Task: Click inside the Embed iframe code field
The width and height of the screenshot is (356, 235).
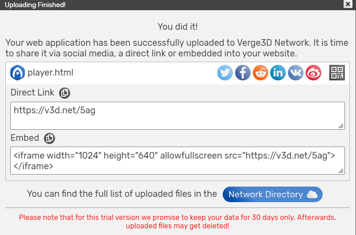Action: [x=177, y=161]
